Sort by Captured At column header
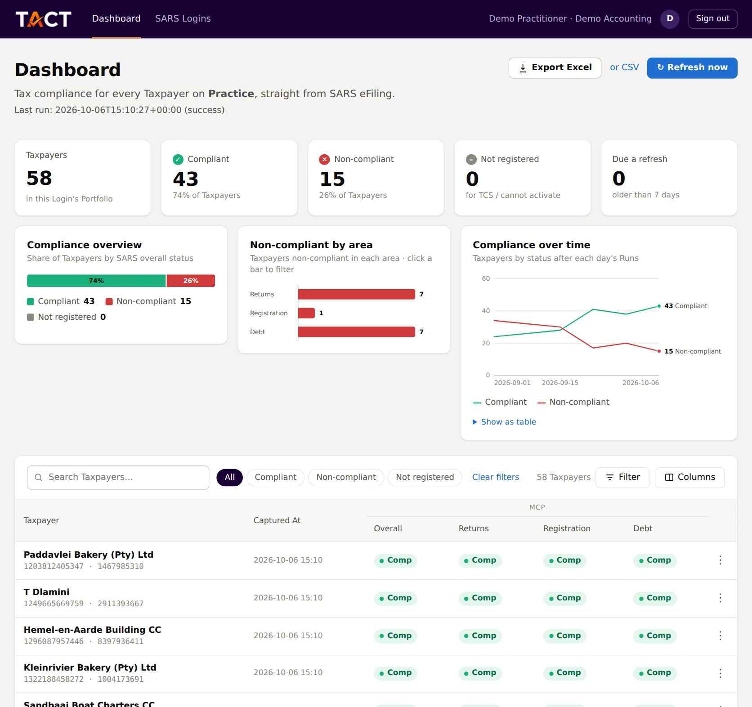 point(277,520)
